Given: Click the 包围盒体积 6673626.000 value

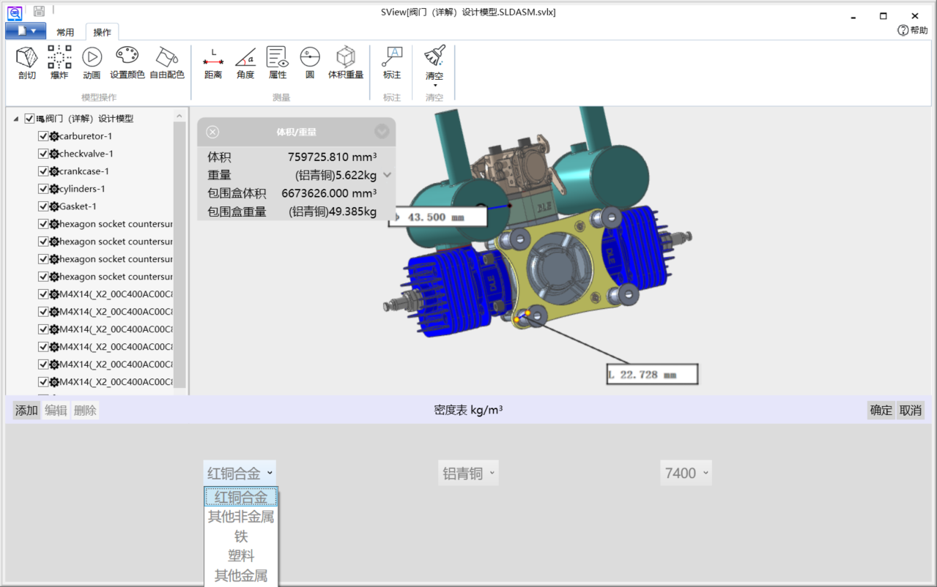Looking at the screenshot, I should click(x=329, y=193).
